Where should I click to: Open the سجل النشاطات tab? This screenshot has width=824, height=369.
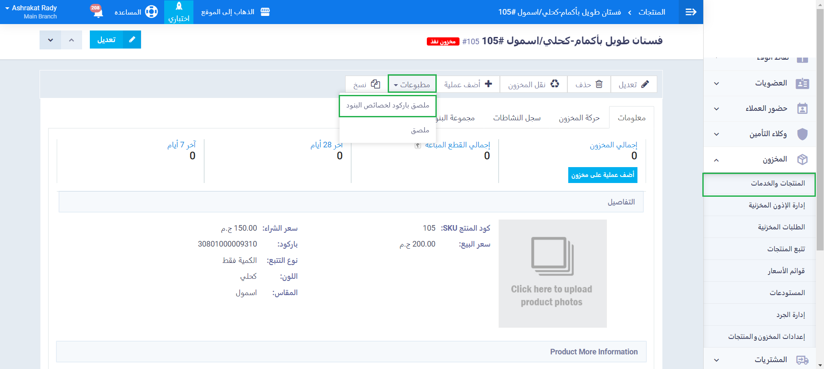click(517, 118)
